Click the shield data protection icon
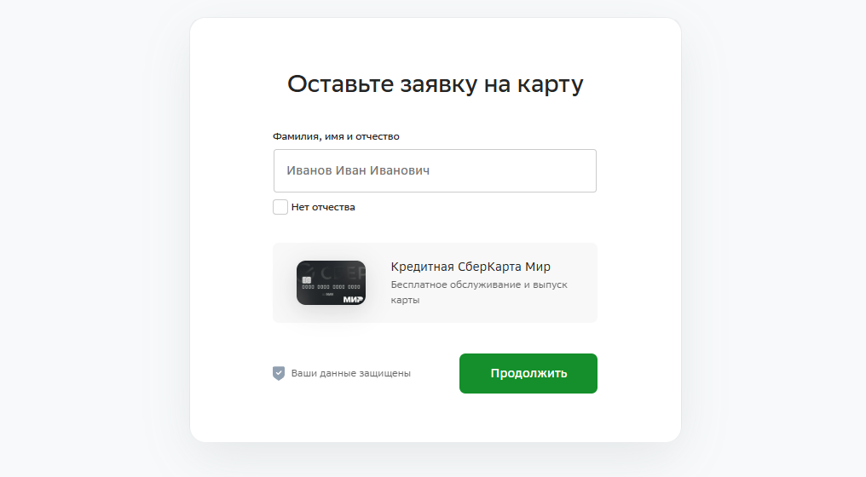The image size is (866, 477). tap(279, 373)
